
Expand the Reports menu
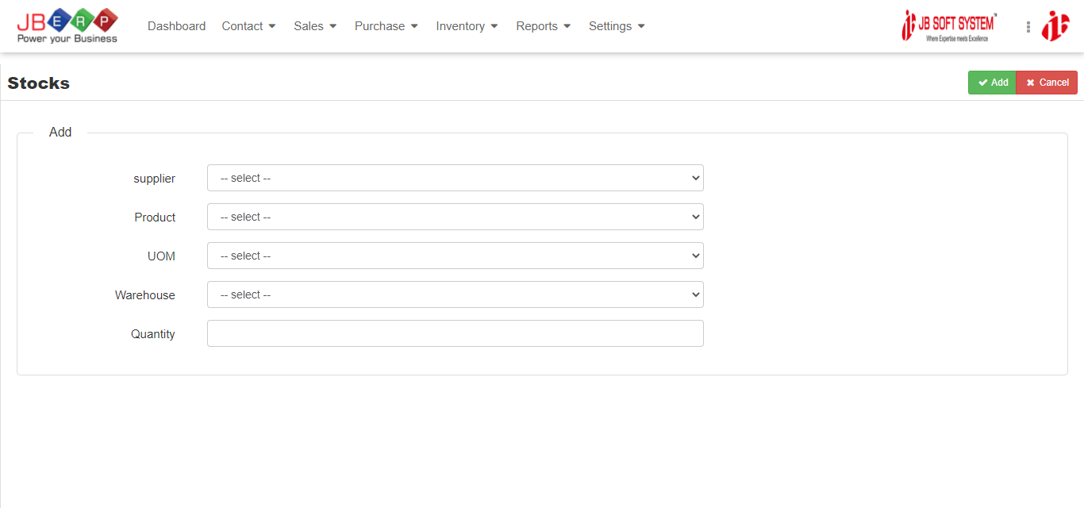coord(543,26)
